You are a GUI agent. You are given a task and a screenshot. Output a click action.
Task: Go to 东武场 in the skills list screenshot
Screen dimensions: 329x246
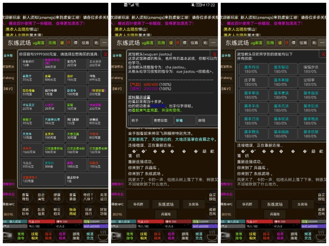coord(302,204)
